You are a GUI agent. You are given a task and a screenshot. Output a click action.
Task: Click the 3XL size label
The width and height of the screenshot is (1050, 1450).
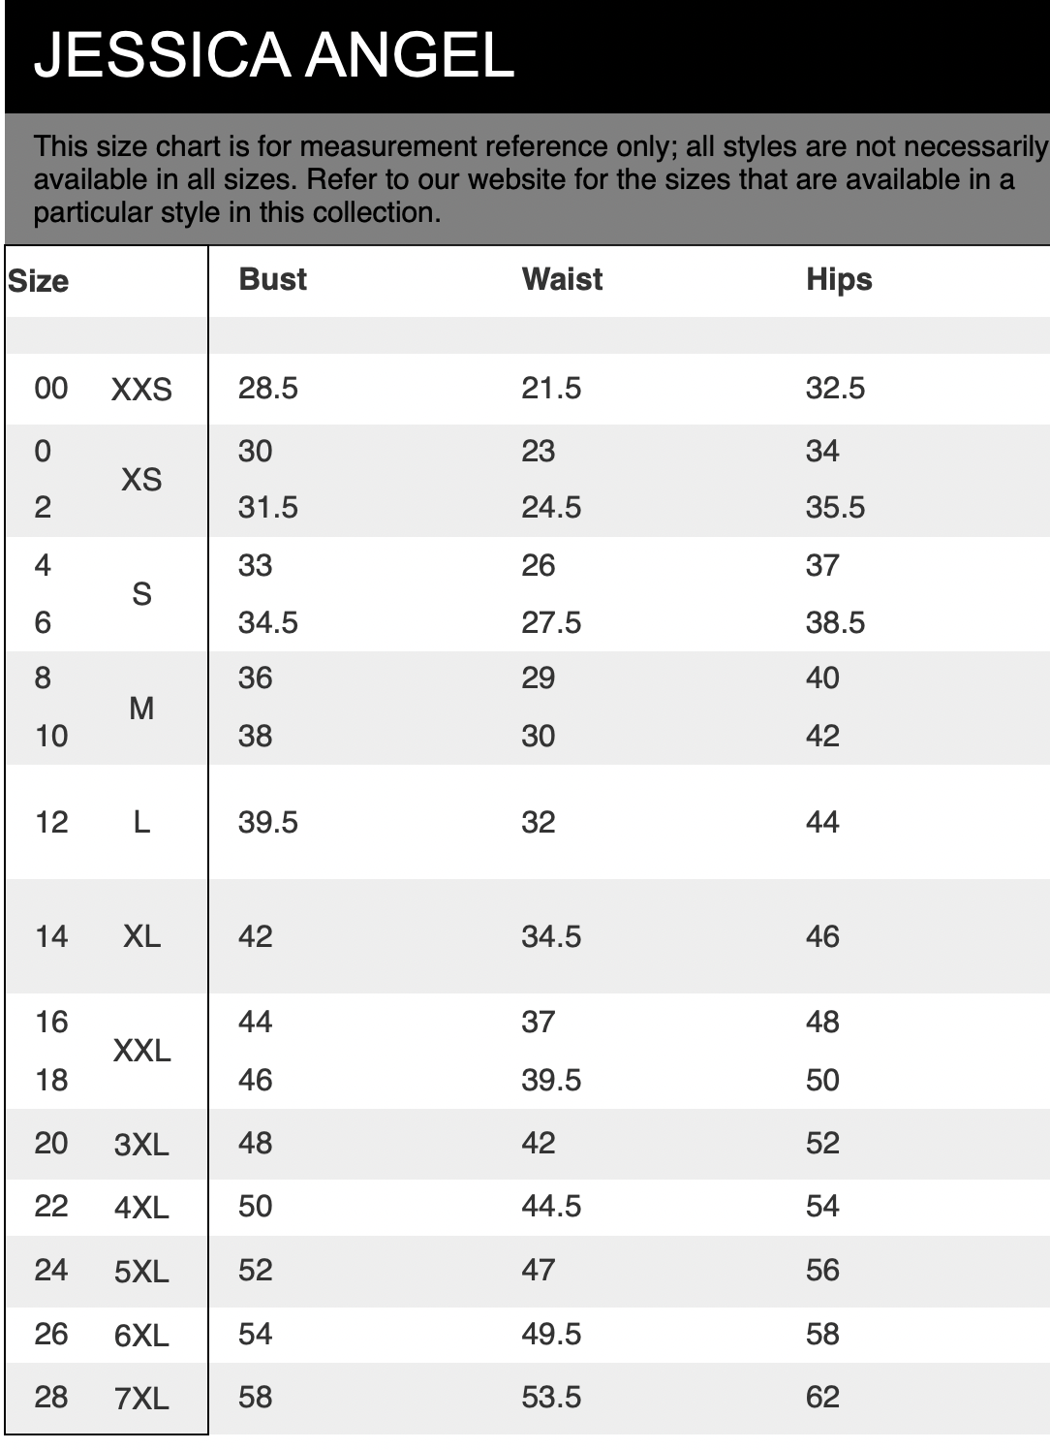coord(141,1145)
